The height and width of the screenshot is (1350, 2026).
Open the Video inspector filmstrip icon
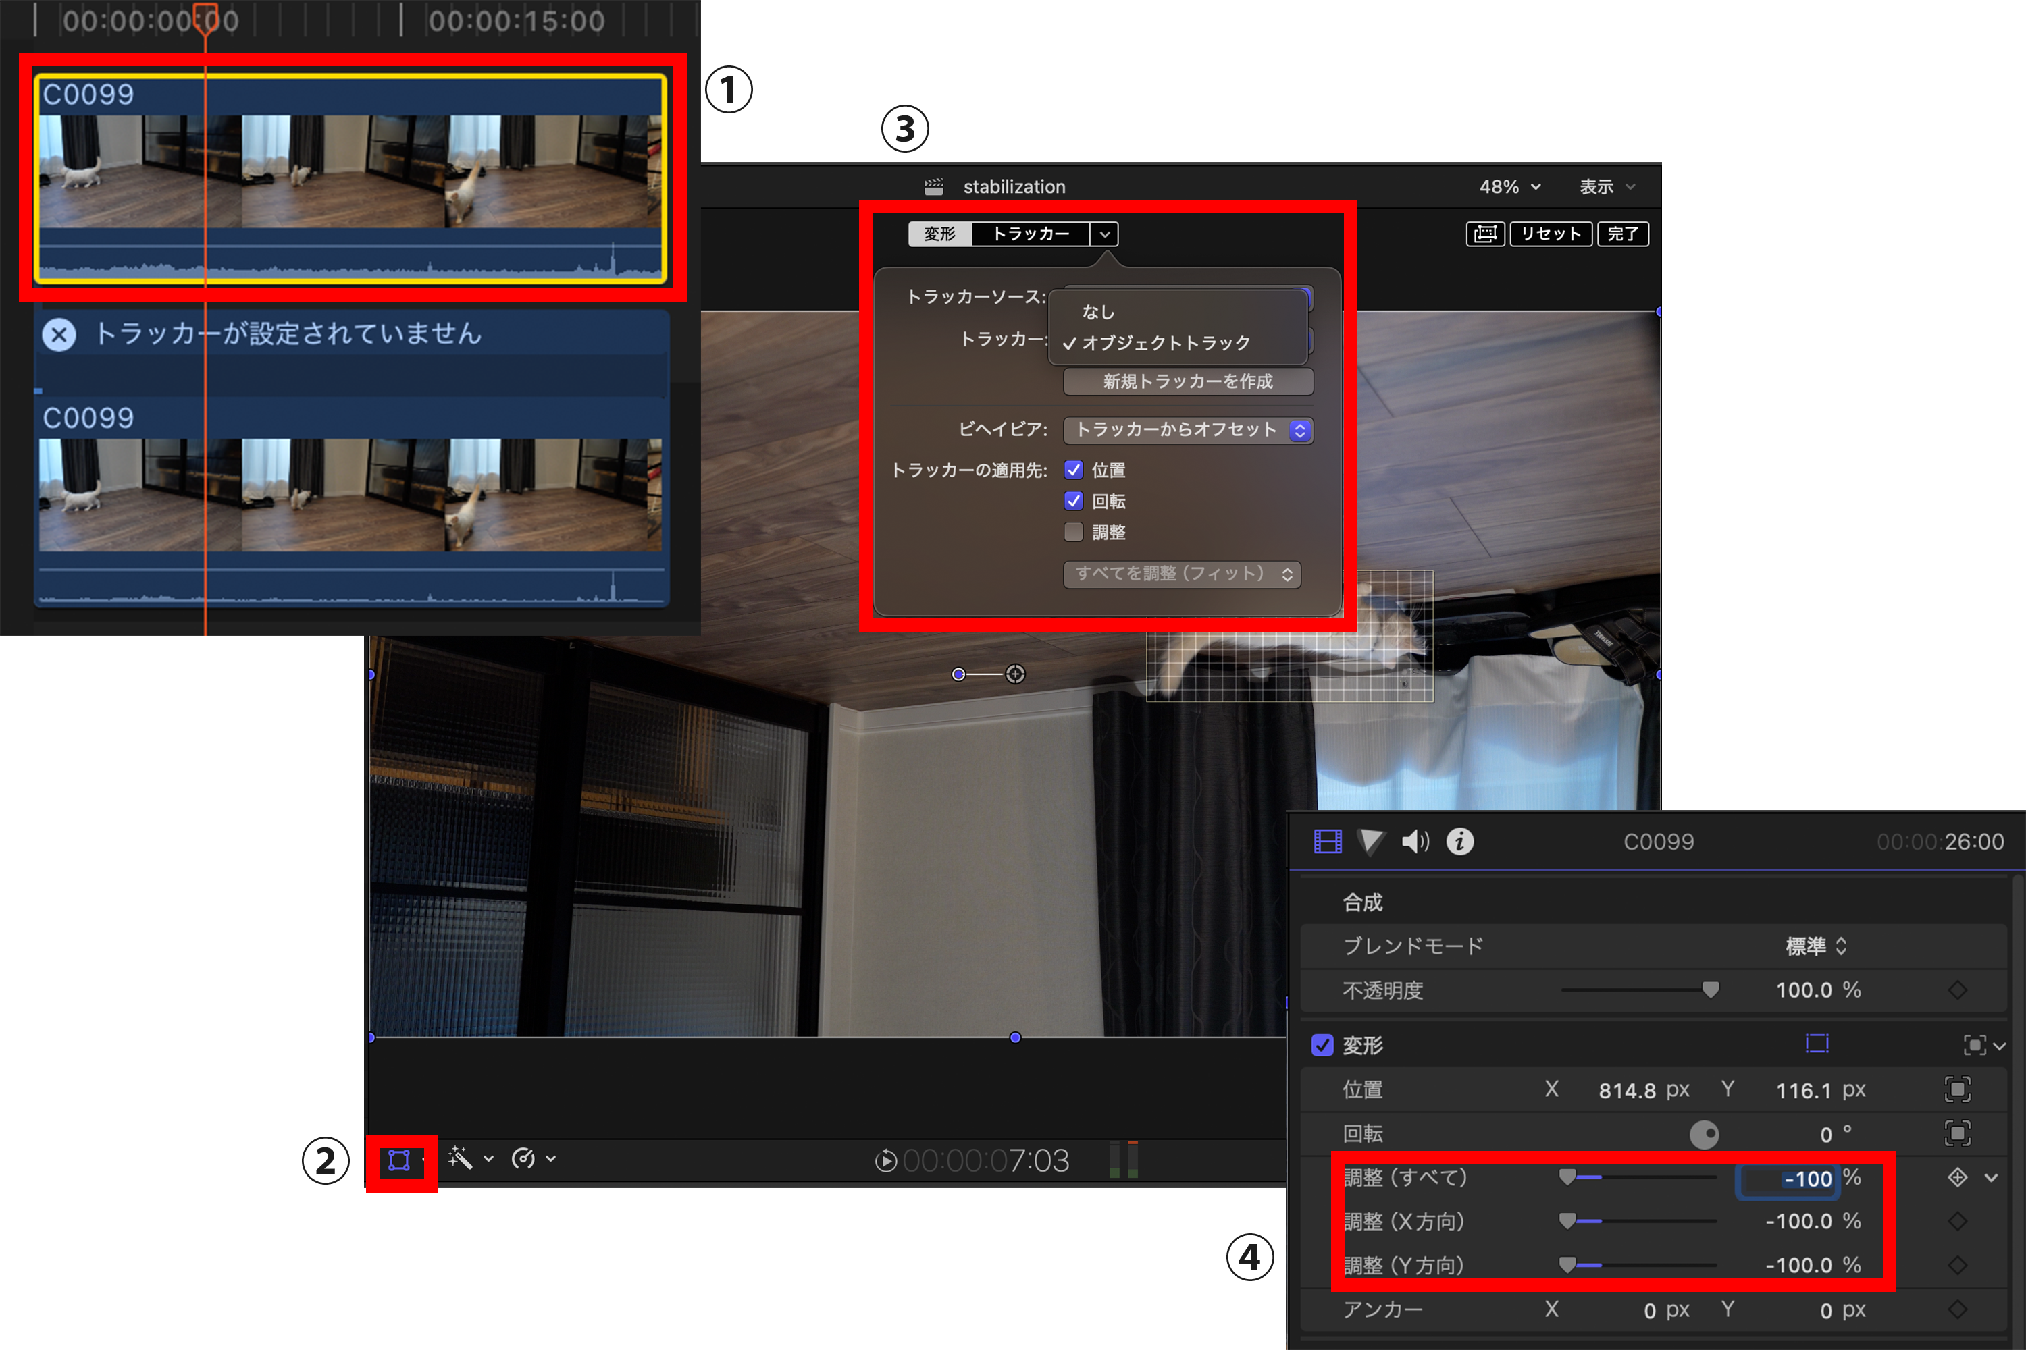coord(1328,841)
